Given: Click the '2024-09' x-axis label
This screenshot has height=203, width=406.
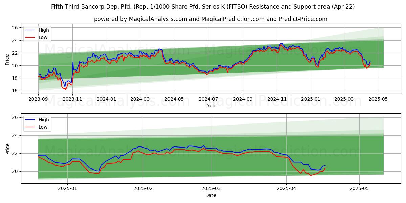Looking at the screenshot, I should pos(243,99).
